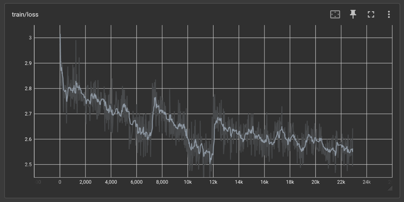Click the y-axis label 2.6
Screen dimensions: 404x202
click(28, 139)
